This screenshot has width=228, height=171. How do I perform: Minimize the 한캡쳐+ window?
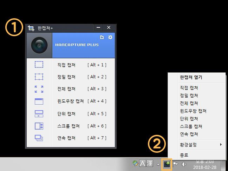click(x=98, y=27)
